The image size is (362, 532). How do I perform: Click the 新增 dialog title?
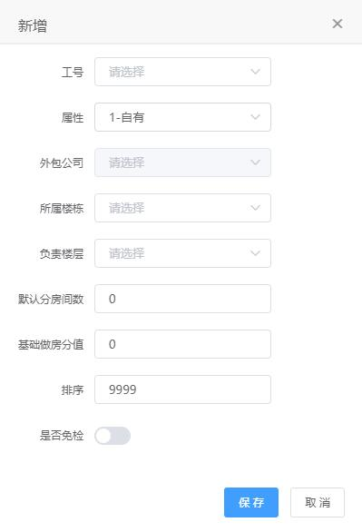point(33,25)
